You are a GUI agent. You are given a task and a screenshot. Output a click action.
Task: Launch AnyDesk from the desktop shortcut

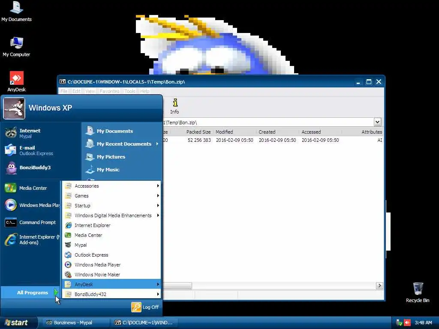(16, 82)
